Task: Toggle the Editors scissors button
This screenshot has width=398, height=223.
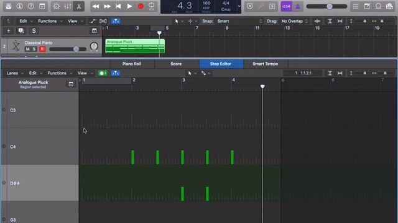Action: click(79, 6)
